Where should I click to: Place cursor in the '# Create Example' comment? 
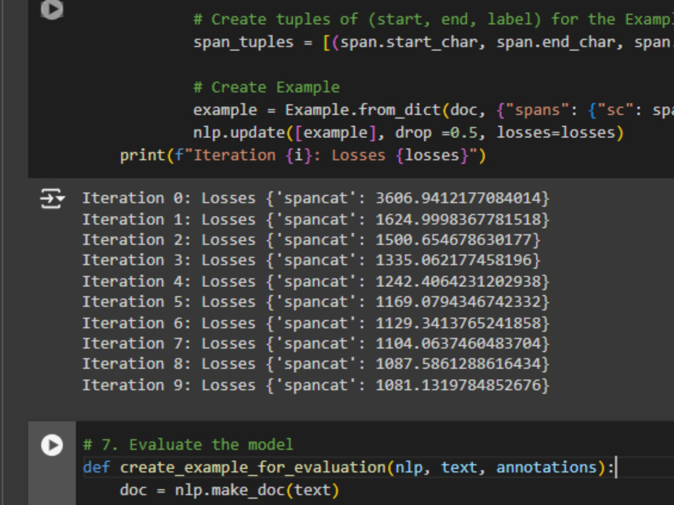(x=266, y=87)
